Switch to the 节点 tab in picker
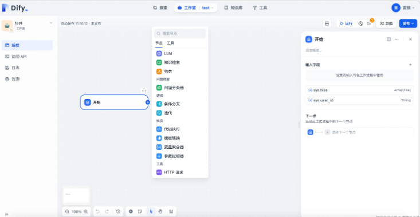This screenshot has width=420, height=217. click(x=159, y=43)
